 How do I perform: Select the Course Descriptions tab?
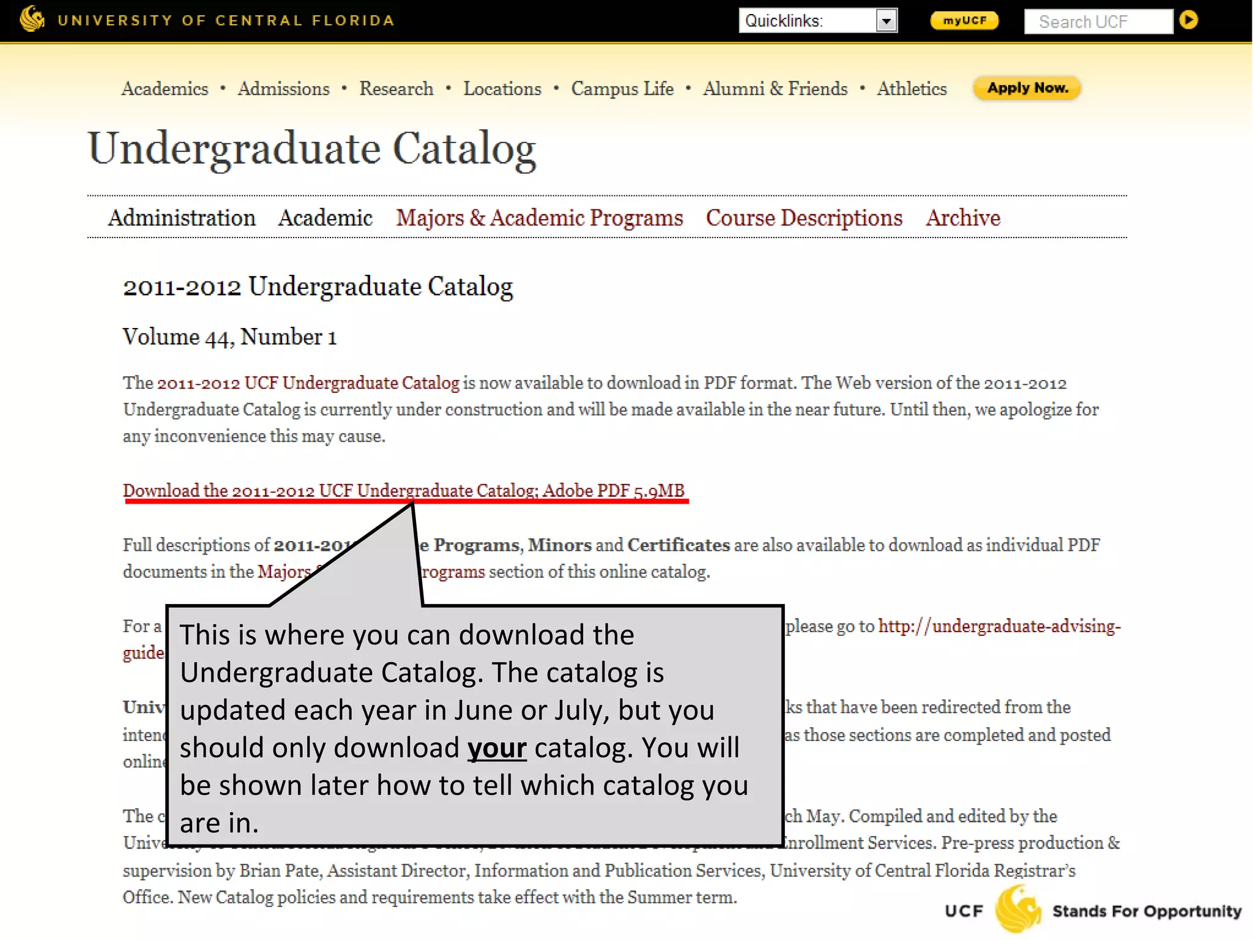click(804, 218)
